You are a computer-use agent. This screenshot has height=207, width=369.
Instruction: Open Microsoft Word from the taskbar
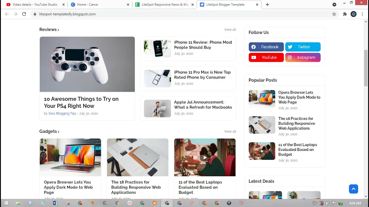click(x=55, y=203)
